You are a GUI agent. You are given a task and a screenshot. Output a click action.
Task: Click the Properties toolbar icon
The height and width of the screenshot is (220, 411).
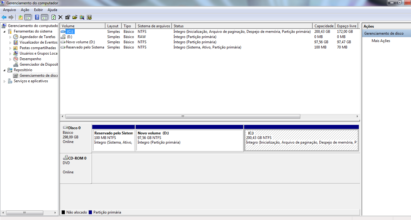tap(68, 17)
